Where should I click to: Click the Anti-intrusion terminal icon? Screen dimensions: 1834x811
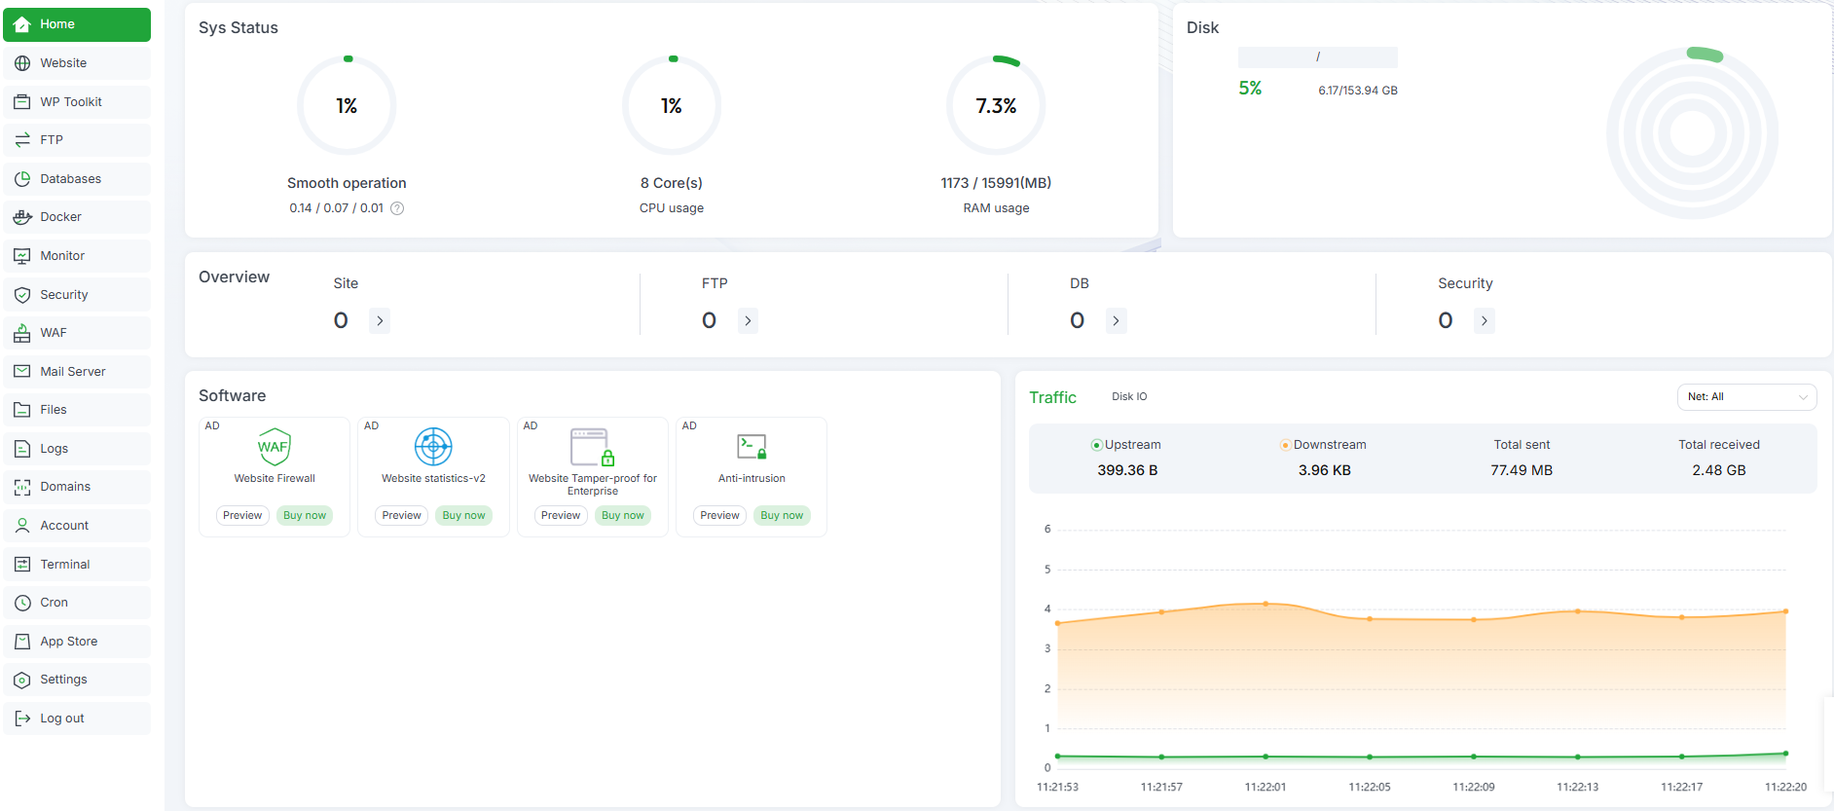coord(752,447)
